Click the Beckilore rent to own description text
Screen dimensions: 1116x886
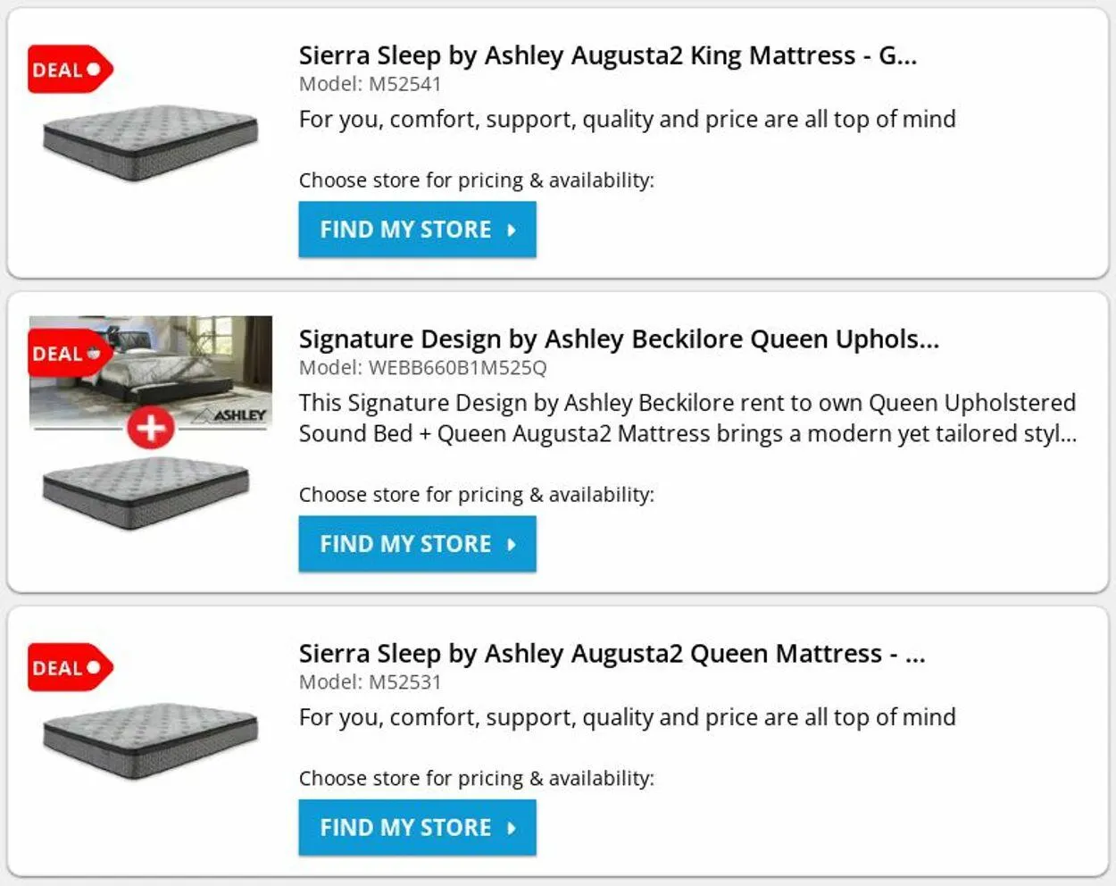(x=687, y=418)
